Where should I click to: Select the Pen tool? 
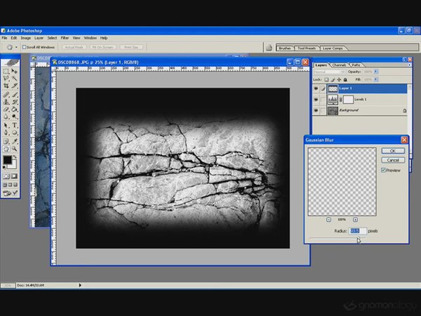coord(6,133)
